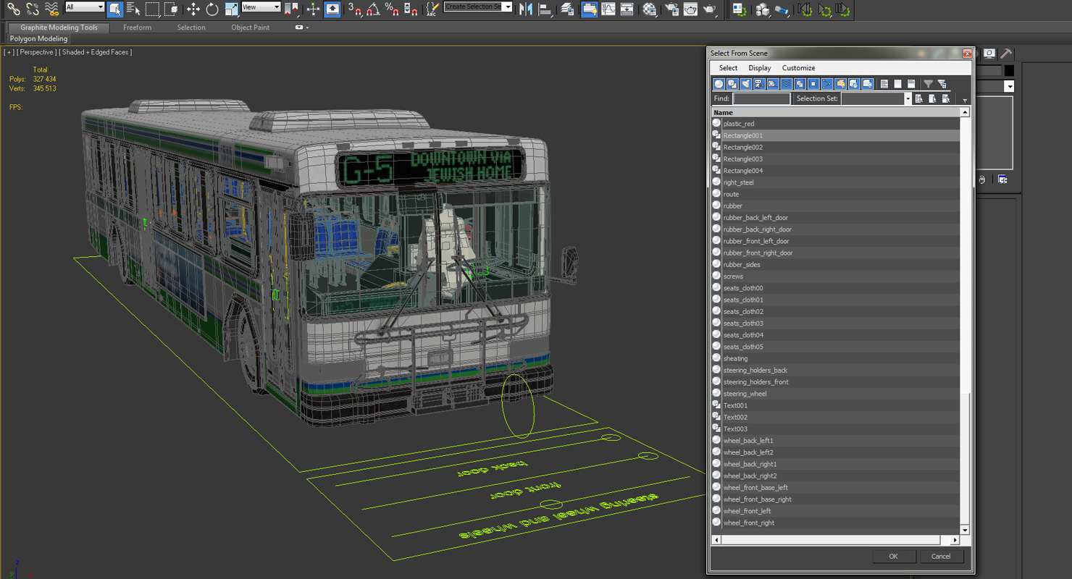Toggle the Display Space Warps filter

click(x=786, y=84)
